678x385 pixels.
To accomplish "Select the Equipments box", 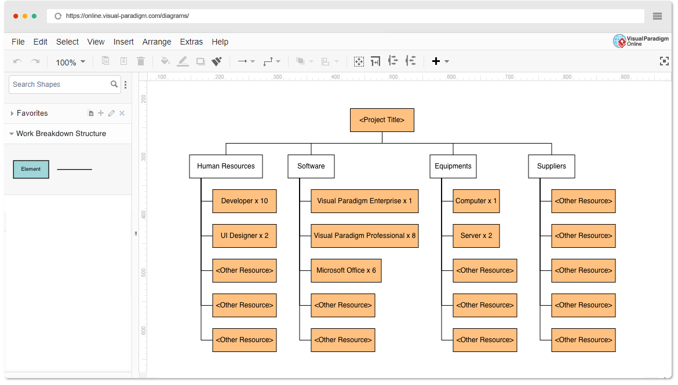I will tap(453, 166).
